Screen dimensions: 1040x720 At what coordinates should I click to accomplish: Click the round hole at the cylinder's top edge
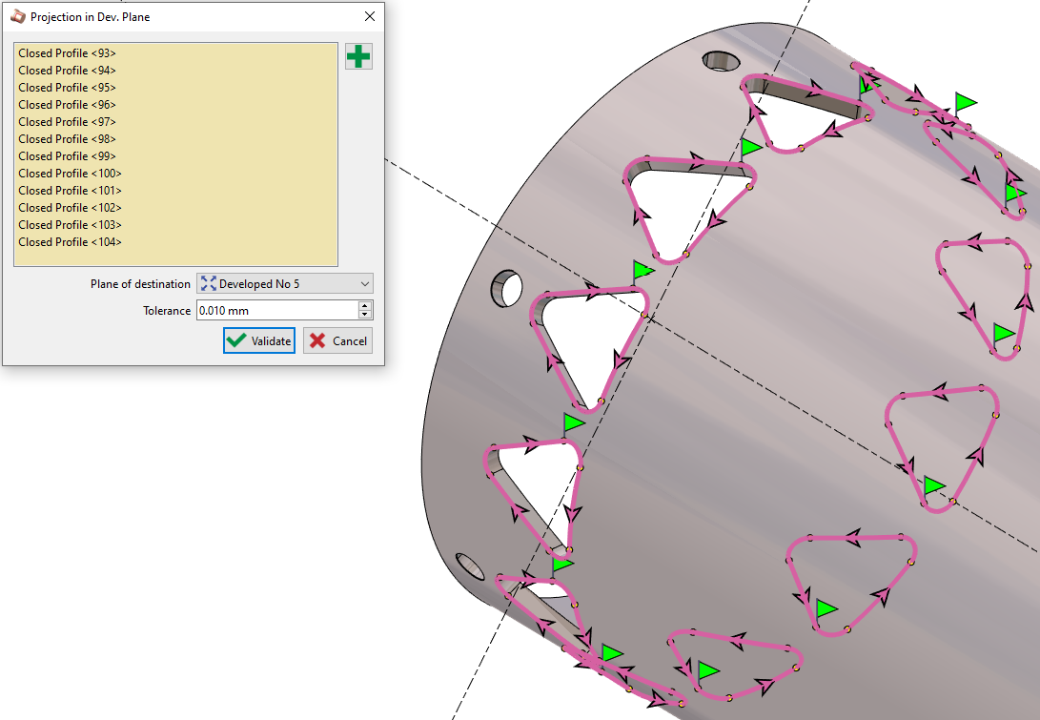(x=720, y=61)
